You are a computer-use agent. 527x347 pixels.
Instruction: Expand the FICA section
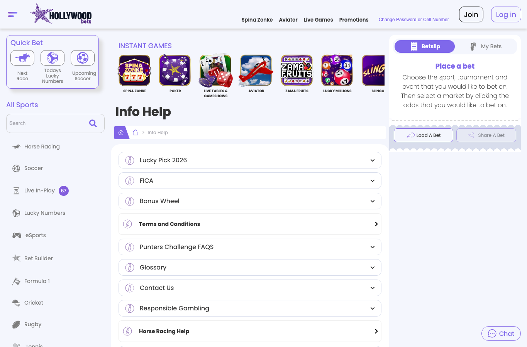(250, 180)
